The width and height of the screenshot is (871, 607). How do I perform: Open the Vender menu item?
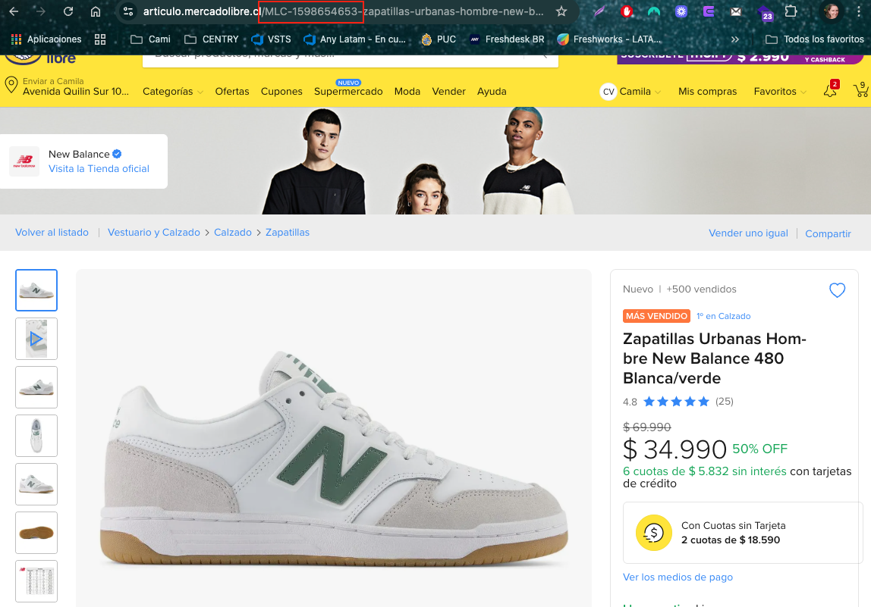pos(449,92)
